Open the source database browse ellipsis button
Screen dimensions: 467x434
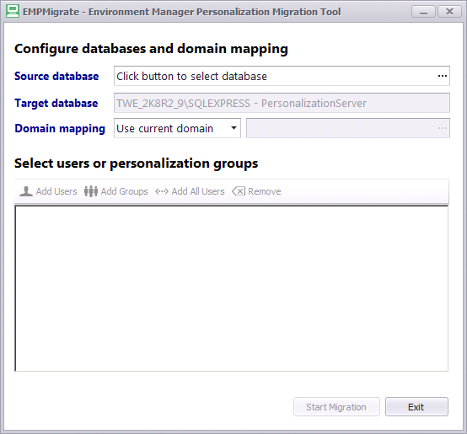coord(443,76)
